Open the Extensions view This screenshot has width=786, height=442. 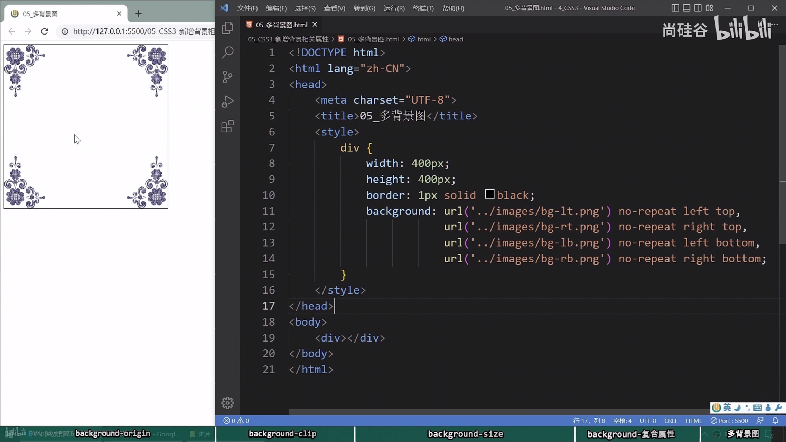click(227, 126)
